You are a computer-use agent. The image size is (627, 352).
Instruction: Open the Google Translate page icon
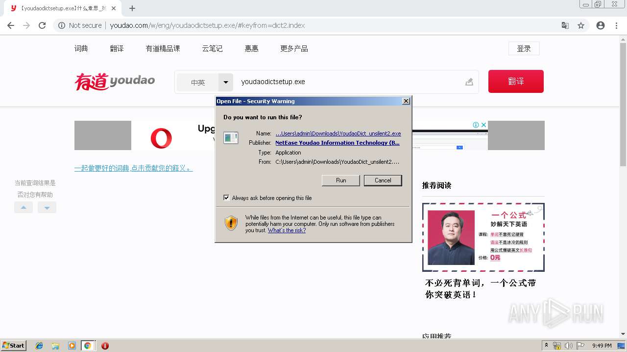click(x=565, y=25)
